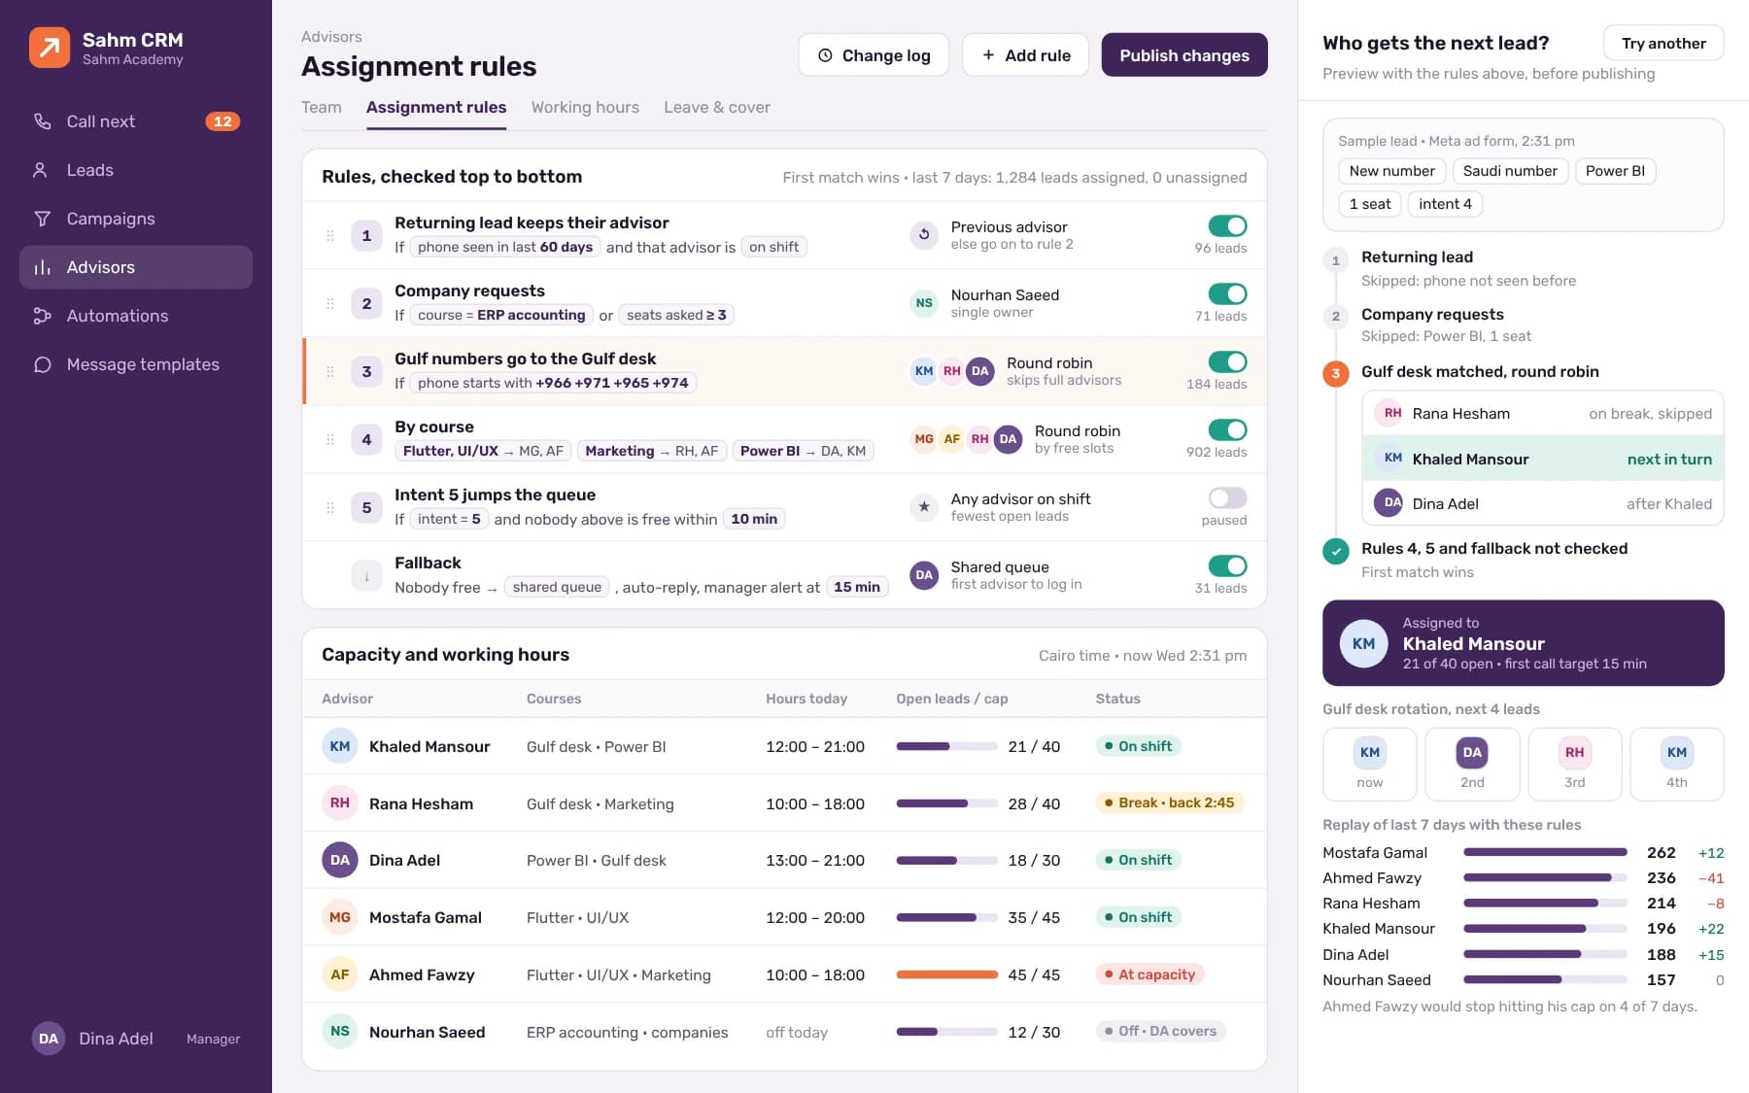Toggle off Returning lead keeps their advisor rule
The height and width of the screenshot is (1093, 1749).
(x=1227, y=225)
